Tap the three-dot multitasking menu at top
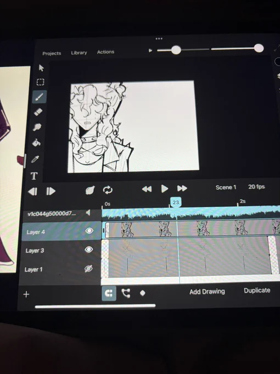The width and height of the screenshot is (280, 374). tap(159, 38)
